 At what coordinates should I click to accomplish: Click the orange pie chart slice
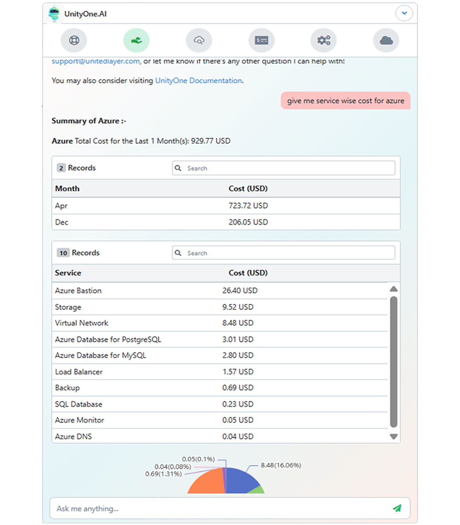[x=207, y=482]
